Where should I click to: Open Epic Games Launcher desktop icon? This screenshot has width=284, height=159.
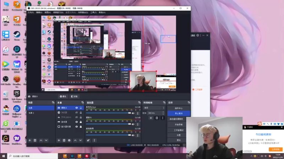coord(17,96)
